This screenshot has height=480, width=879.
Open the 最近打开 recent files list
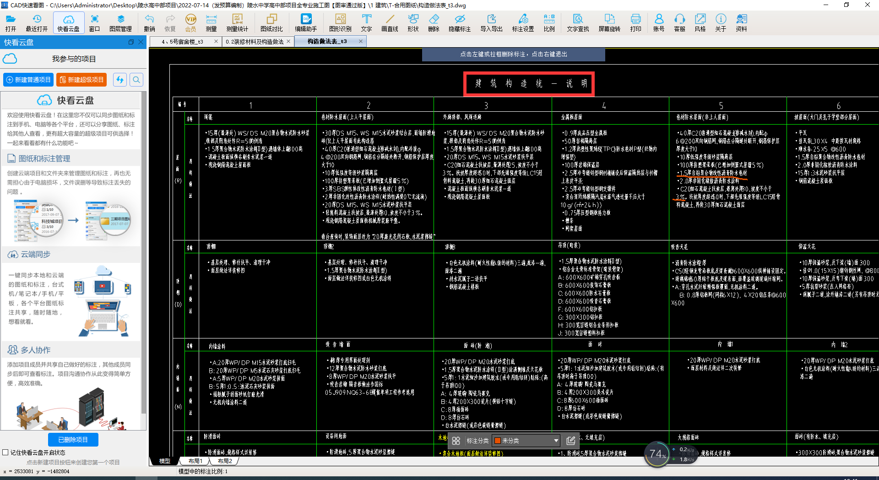click(37, 22)
